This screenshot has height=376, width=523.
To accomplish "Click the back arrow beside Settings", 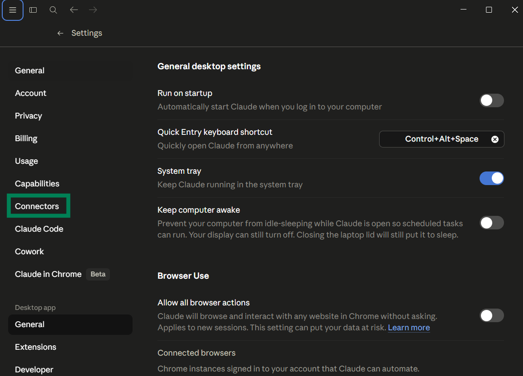I will tap(60, 33).
